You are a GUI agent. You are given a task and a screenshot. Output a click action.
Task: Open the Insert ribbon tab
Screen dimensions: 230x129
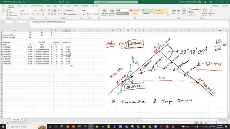(x=19, y=6)
